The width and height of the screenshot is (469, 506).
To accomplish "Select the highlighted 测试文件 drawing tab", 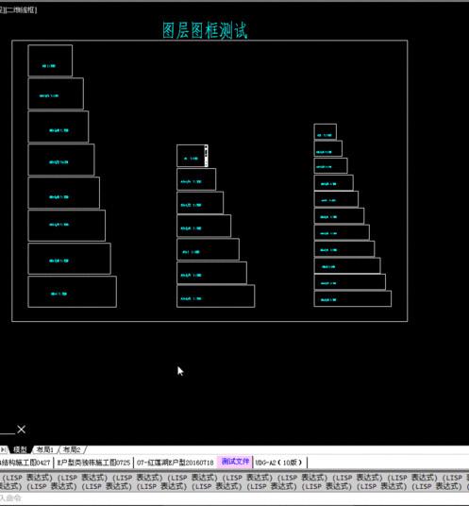I will pyautogui.click(x=235, y=462).
